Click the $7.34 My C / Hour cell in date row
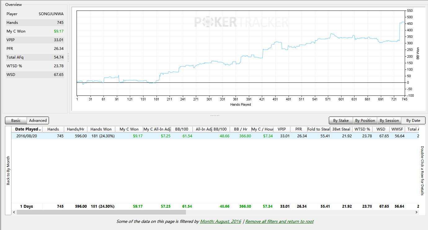This screenshot has width=428, height=230. point(267,136)
